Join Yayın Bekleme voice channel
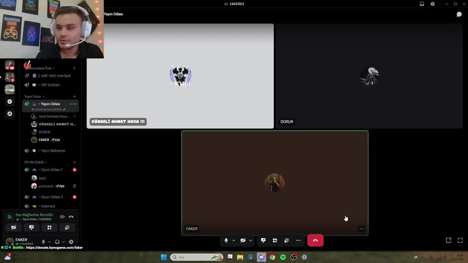The width and height of the screenshot is (468, 263). 50,150
